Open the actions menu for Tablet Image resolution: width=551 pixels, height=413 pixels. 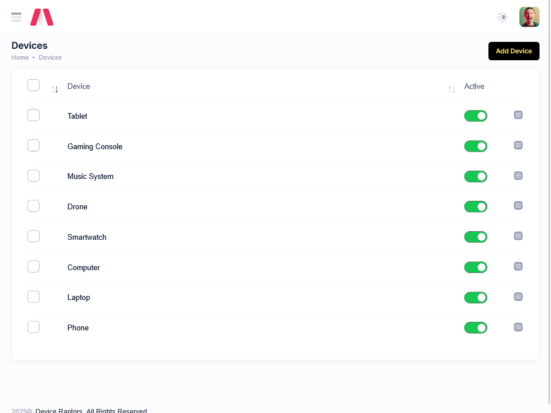pyautogui.click(x=518, y=115)
